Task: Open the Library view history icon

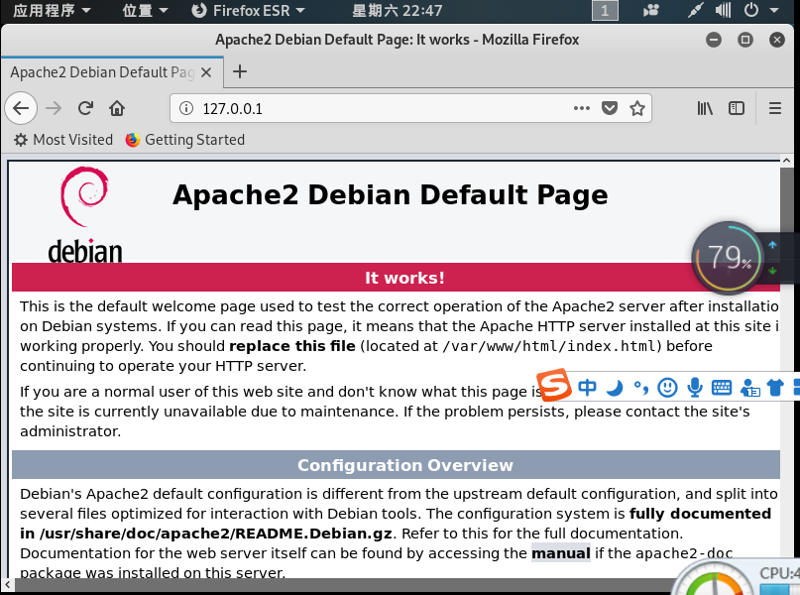Action: (x=705, y=108)
